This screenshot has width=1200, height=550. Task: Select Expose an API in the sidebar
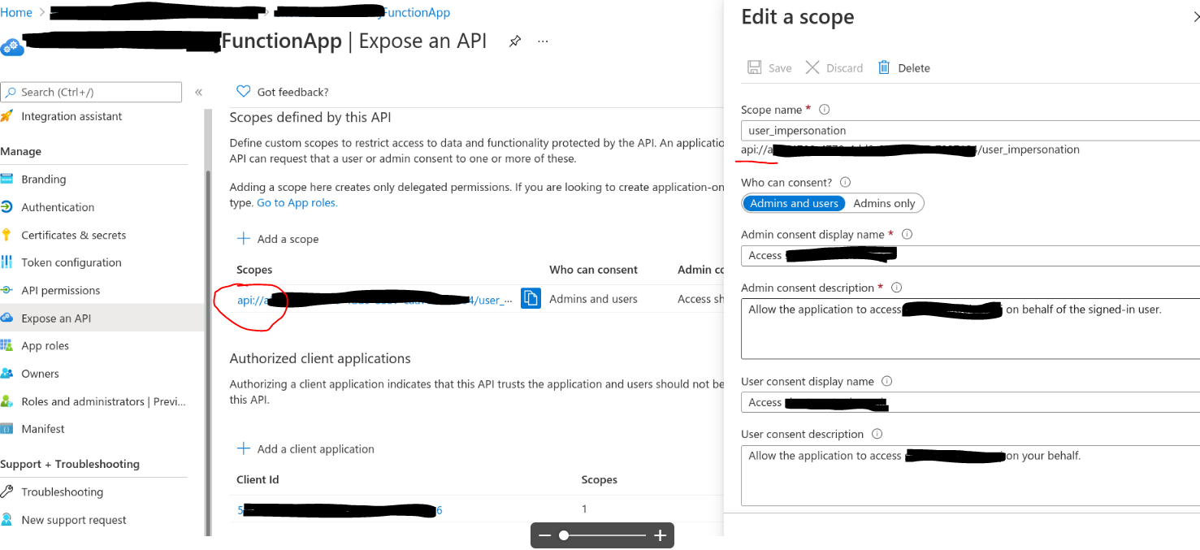pos(56,318)
